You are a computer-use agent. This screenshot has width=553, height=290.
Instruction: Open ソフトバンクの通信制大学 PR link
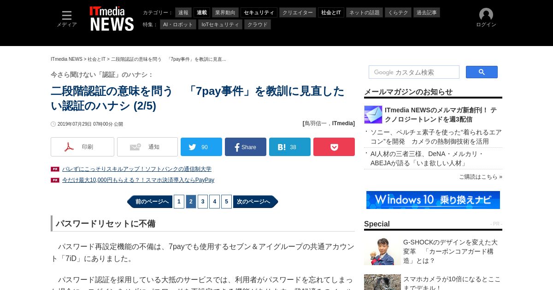tap(137, 169)
